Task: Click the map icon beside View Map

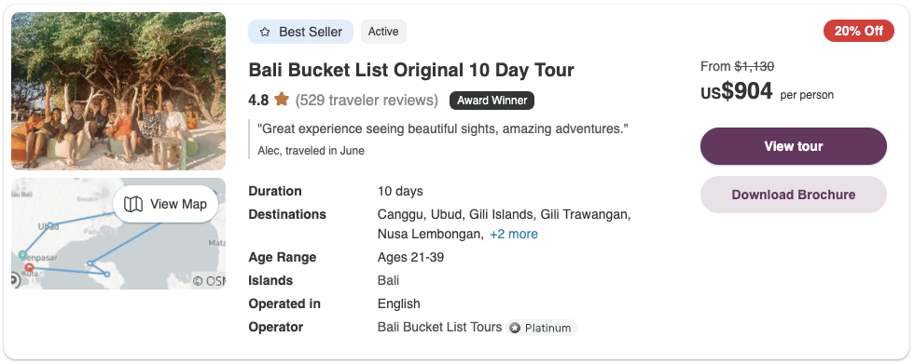Action: click(133, 204)
